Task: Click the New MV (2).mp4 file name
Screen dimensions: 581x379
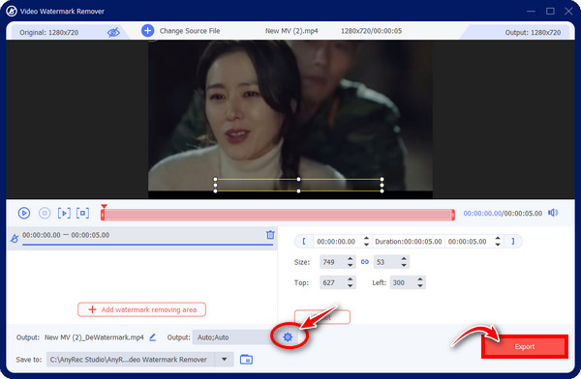Action: click(291, 31)
